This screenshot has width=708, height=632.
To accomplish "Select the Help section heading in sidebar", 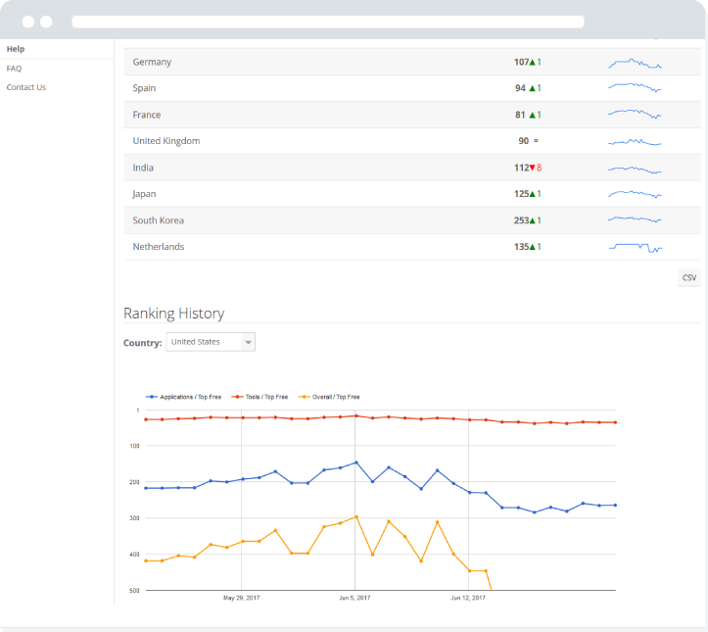I will tap(16, 49).
